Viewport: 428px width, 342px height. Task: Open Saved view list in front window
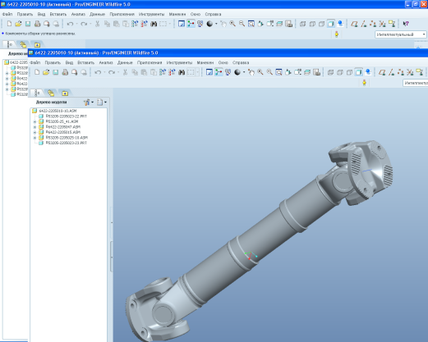pos(297,72)
